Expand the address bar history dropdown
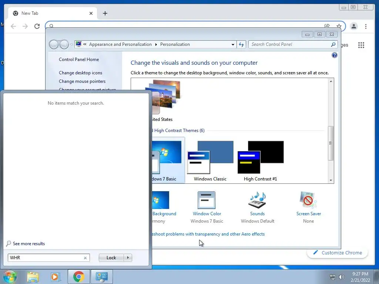 click(233, 44)
